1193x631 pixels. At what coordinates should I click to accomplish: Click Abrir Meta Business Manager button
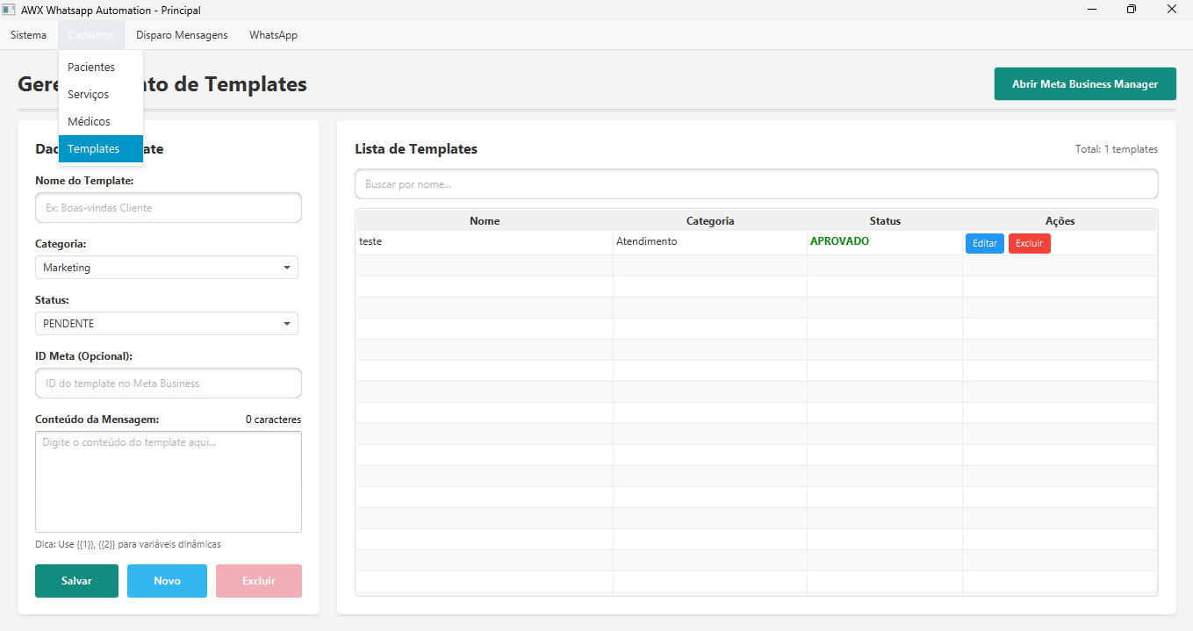click(x=1084, y=84)
